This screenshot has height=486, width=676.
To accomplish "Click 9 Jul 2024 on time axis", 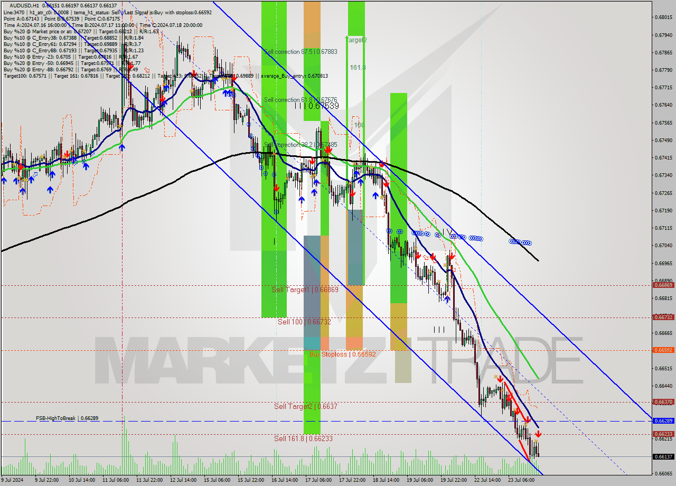I will click(x=13, y=480).
